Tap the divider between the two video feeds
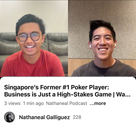The image size is (136, 124). 68,38
